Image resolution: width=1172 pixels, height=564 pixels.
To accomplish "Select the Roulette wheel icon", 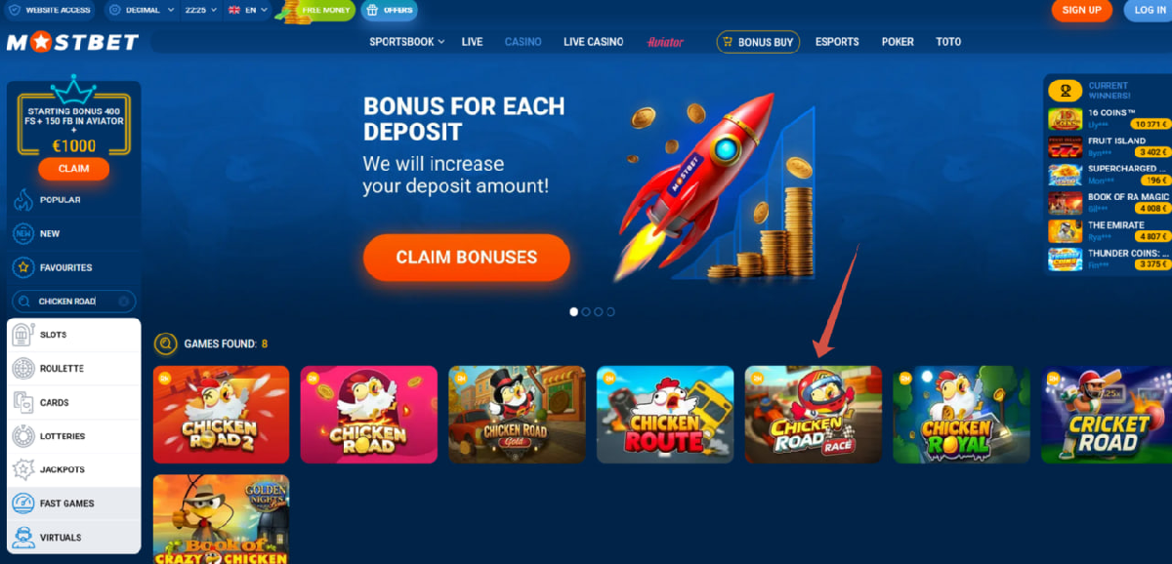I will coord(22,369).
